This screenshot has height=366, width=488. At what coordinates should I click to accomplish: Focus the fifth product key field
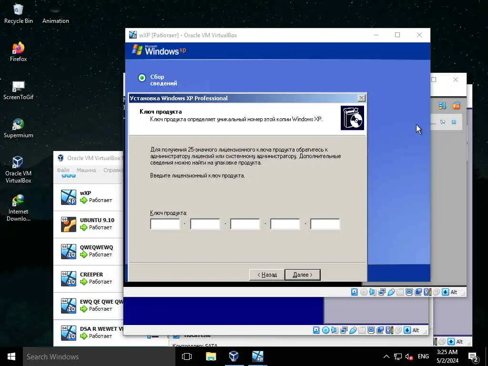pyautogui.click(x=325, y=224)
